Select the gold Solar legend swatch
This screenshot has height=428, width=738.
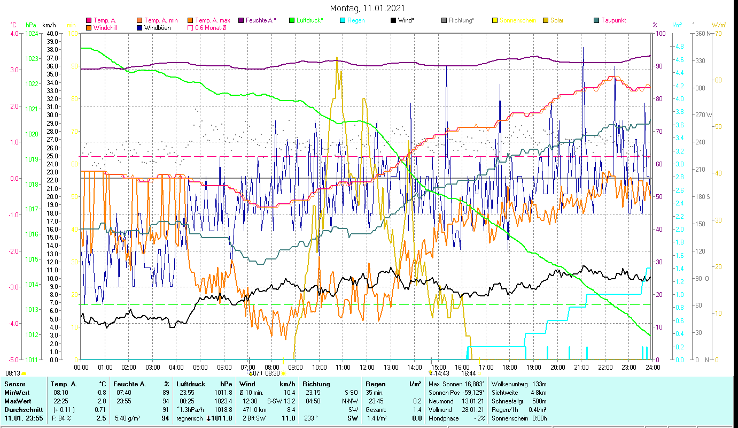(546, 20)
